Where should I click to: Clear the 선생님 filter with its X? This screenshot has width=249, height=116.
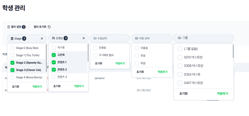tap(84, 38)
